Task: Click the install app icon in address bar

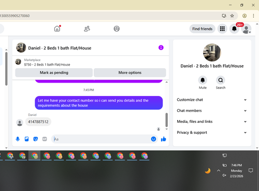Action: tap(224, 16)
